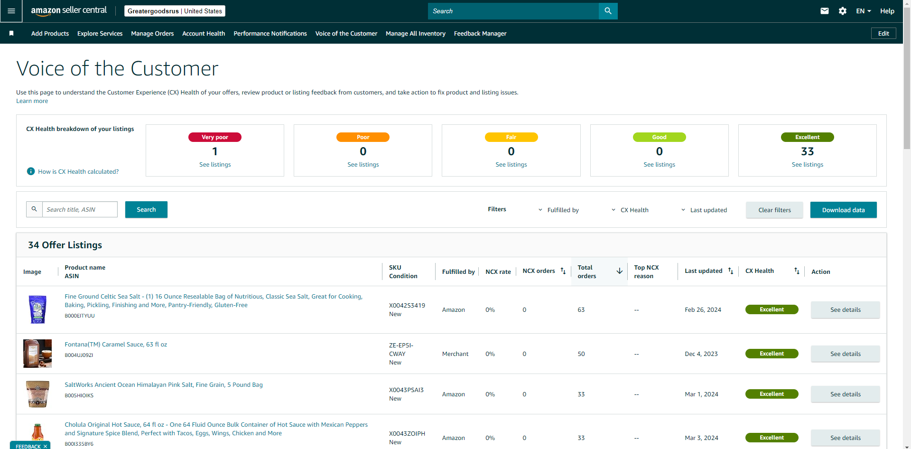Focus the Search title, ASIN field
Image resolution: width=911 pixels, height=449 pixels.
pos(80,209)
